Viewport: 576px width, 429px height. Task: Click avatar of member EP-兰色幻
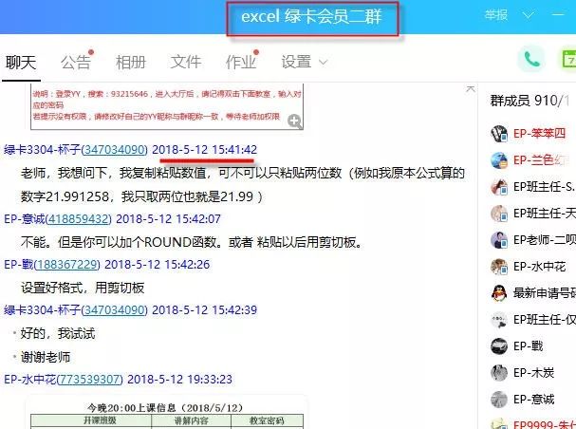coord(499,160)
